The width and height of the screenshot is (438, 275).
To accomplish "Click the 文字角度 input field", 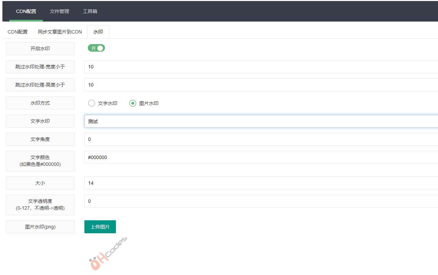I will pos(261,139).
